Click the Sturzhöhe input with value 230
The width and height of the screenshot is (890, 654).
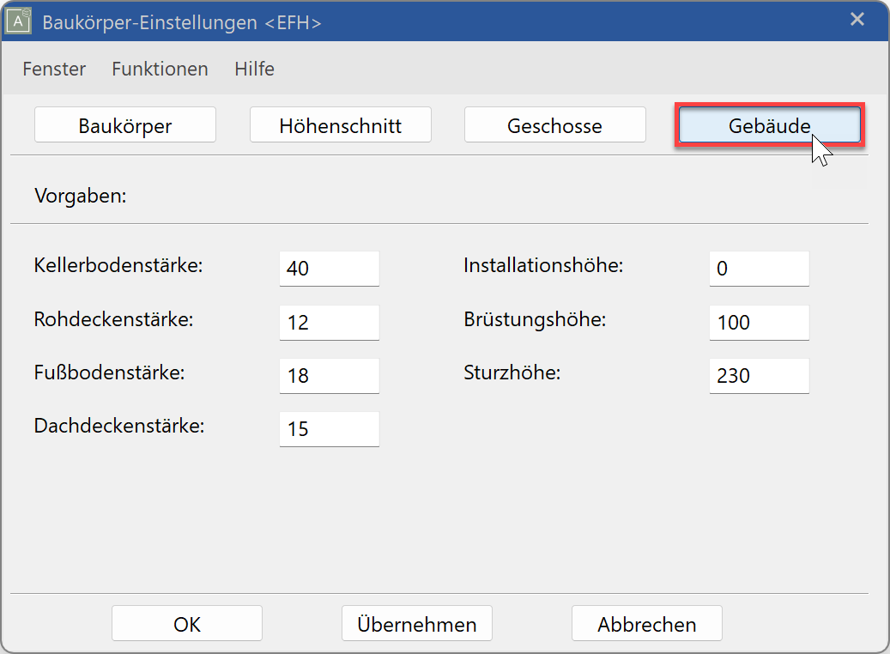(759, 375)
